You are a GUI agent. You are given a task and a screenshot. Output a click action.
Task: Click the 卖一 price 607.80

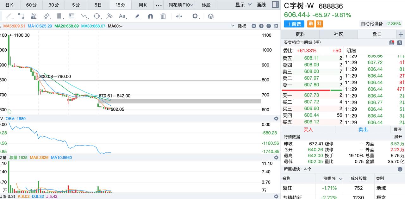311,85
